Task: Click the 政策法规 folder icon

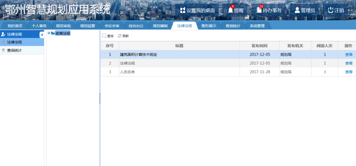Action: coord(53,33)
